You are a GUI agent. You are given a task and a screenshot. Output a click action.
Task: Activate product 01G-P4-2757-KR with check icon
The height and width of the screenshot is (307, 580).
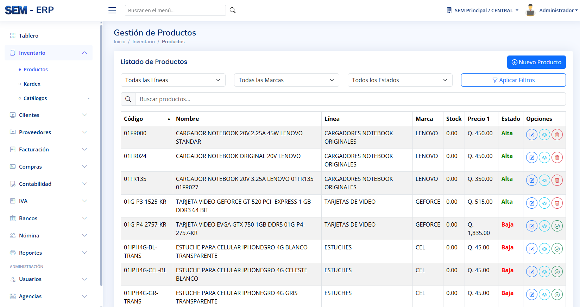click(x=557, y=226)
